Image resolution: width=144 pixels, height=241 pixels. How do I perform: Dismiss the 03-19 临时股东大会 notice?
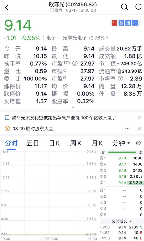[139, 129]
